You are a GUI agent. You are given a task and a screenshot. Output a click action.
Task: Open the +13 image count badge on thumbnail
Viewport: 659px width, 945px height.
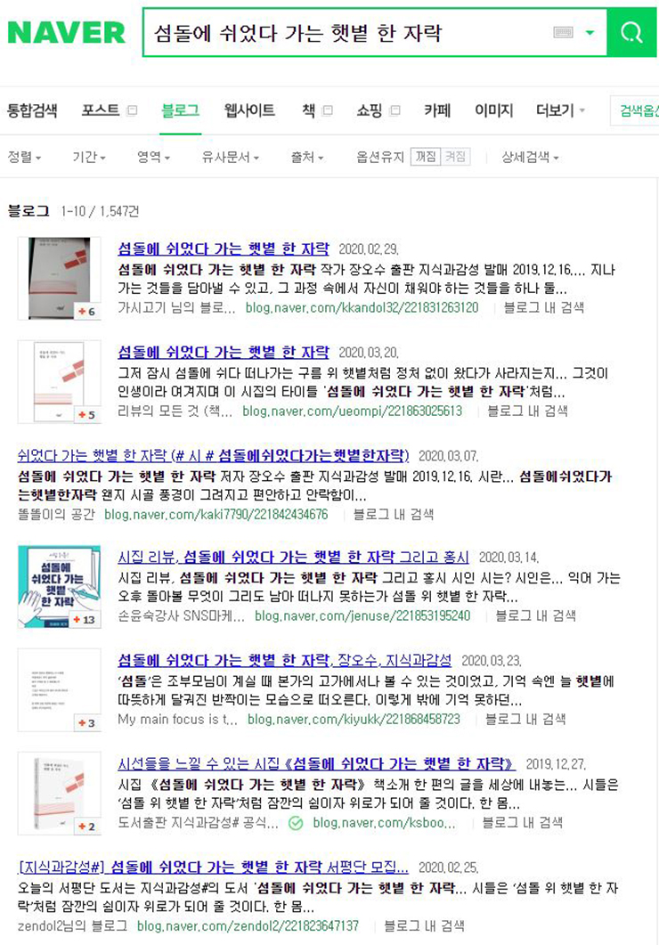(x=85, y=620)
